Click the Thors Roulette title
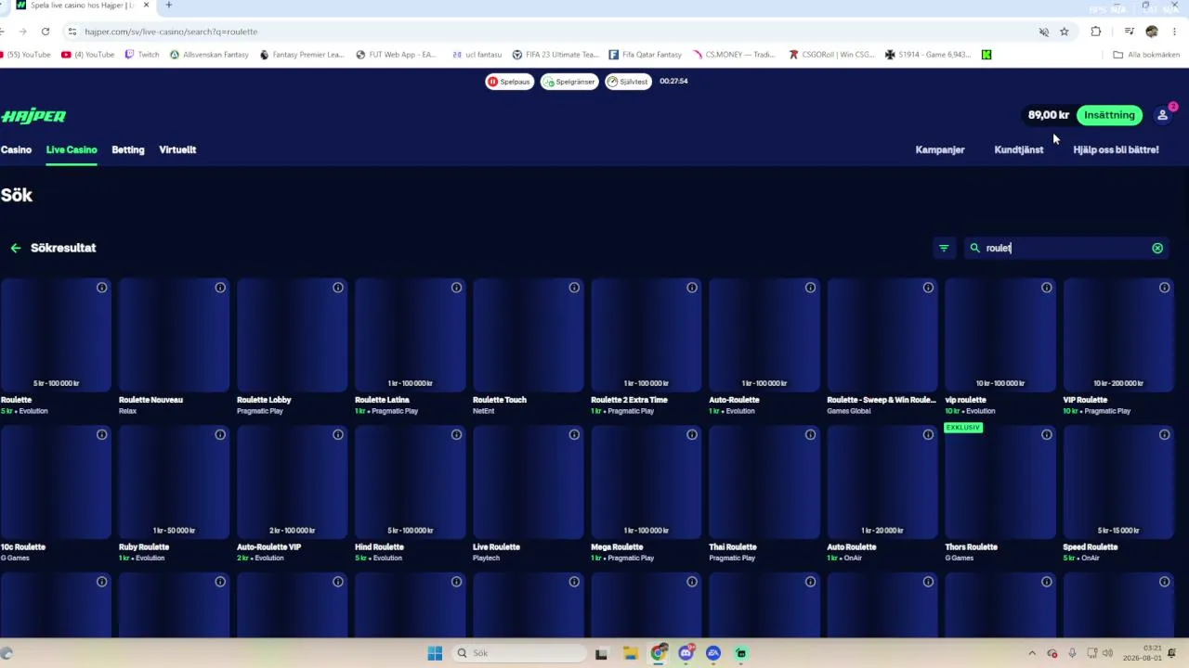This screenshot has width=1189, height=668. click(971, 547)
